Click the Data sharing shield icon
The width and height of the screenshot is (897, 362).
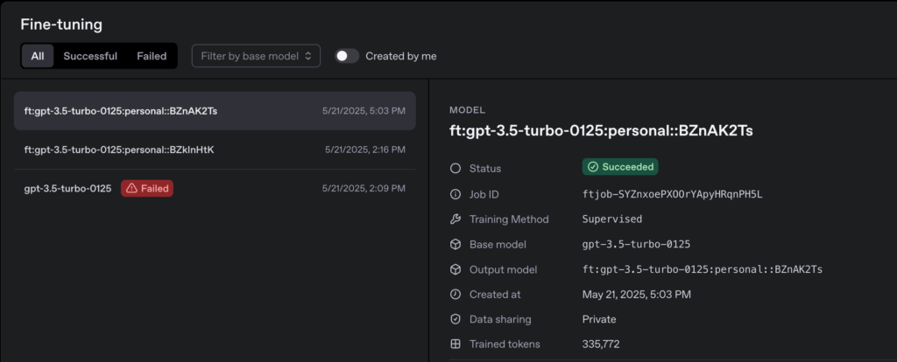tap(455, 319)
